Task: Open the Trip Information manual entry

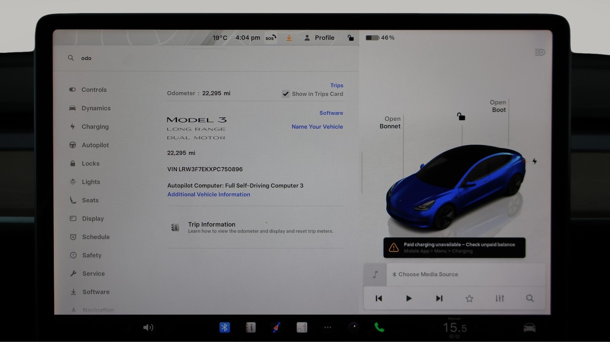Action: point(255,227)
